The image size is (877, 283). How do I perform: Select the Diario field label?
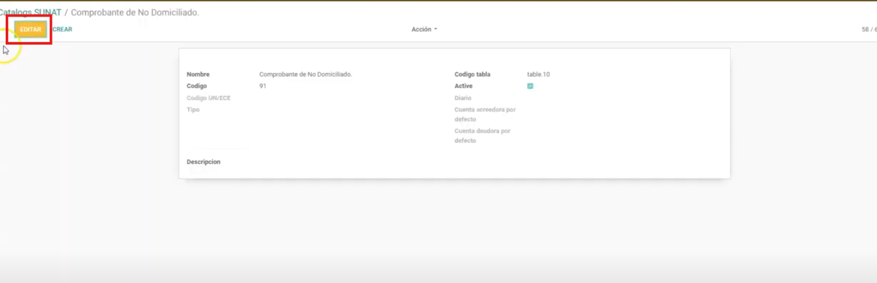462,98
